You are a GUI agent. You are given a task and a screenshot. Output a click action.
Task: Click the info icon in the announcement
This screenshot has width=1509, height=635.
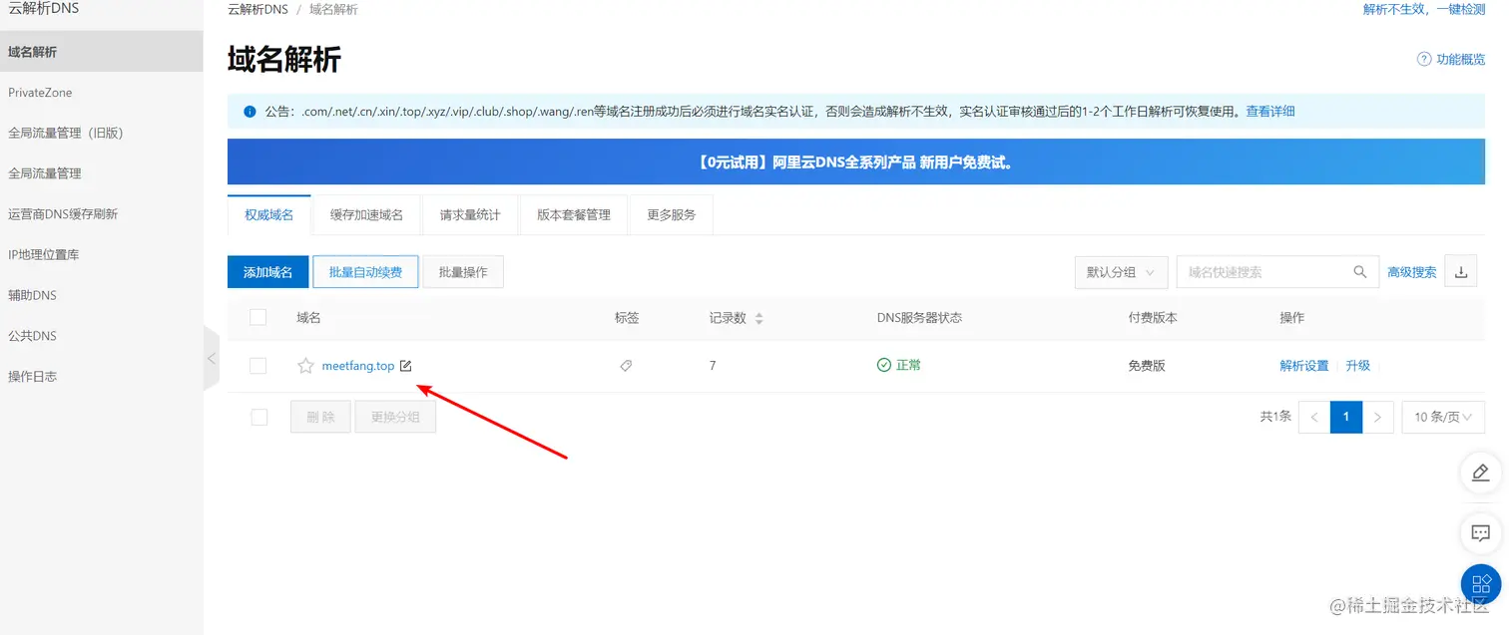(250, 112)
